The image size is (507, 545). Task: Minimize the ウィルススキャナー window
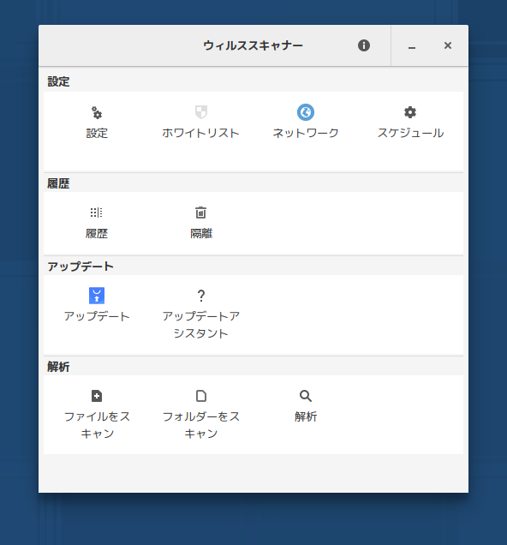pos(412,46)
